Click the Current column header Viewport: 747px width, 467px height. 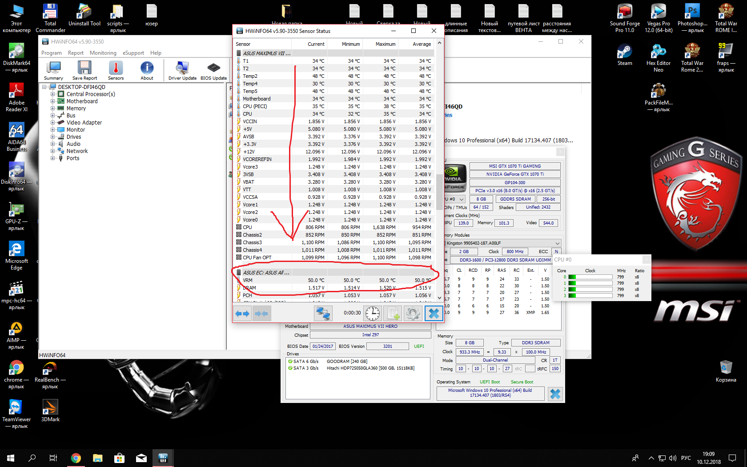(x=309, y=44)
